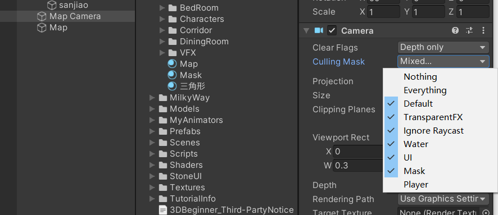Select the Textures folder icon
Image resolution: width=498 pixels, height=215 pixels.
(x=163, y=187)
